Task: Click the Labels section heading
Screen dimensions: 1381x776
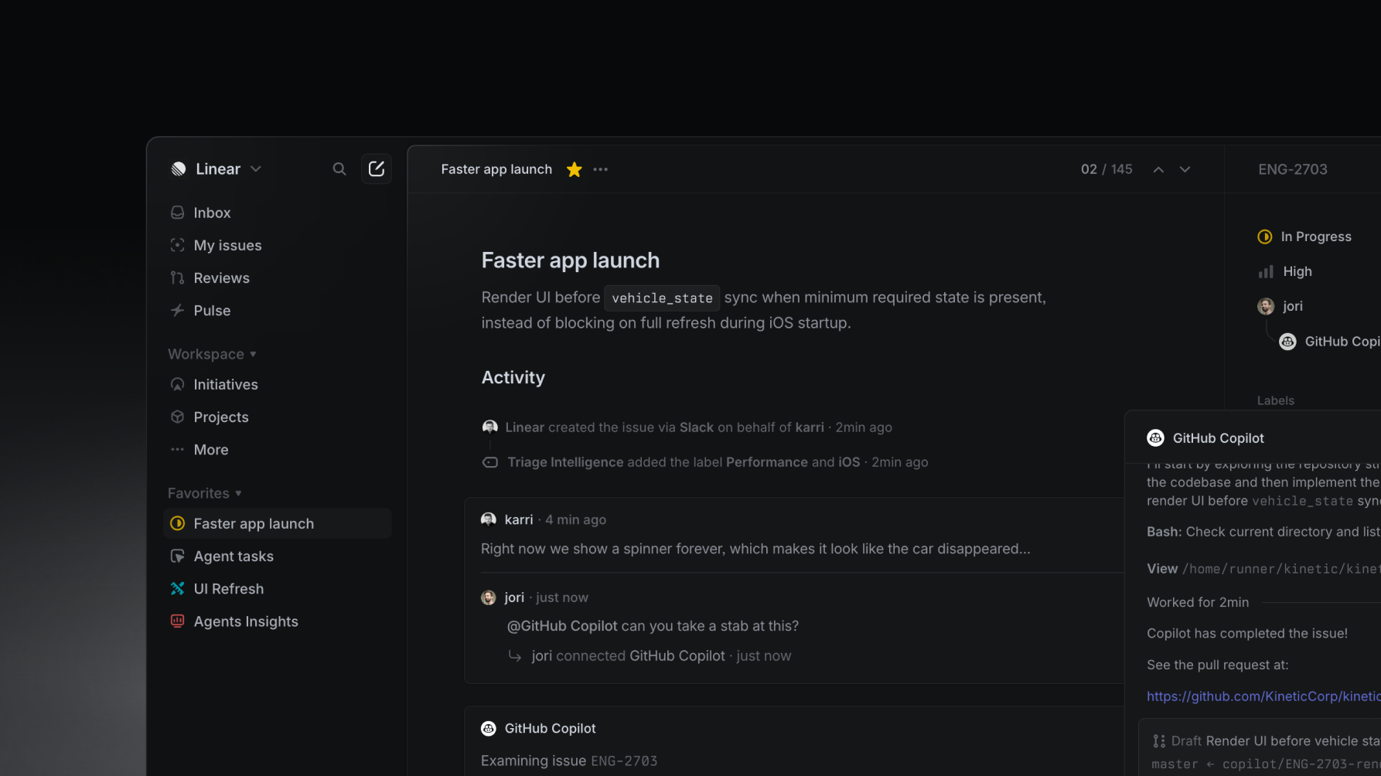Action: 1276,400
